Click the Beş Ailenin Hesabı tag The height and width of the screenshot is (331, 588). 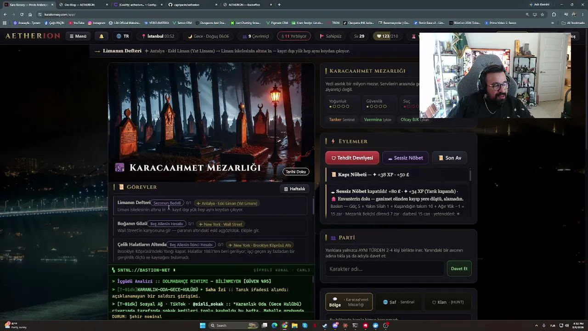pyautogui.click(x=167, y=224)
